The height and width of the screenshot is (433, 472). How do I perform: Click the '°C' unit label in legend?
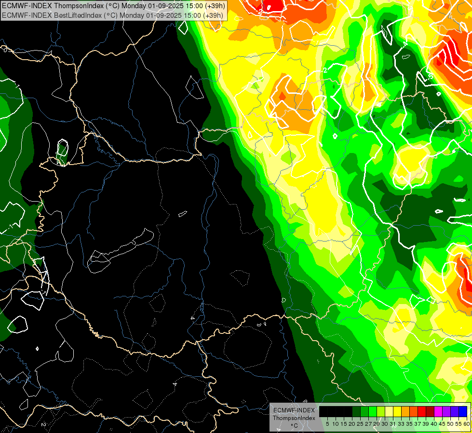295,426
